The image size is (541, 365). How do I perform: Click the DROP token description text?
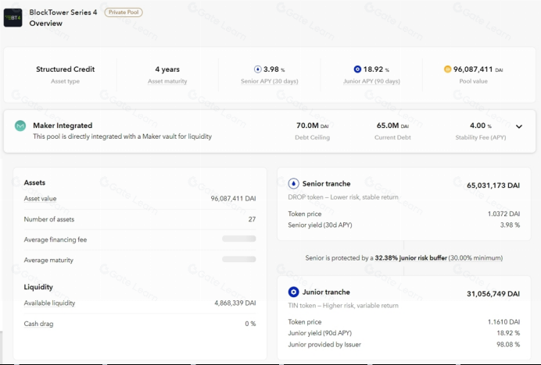(343, 197)
